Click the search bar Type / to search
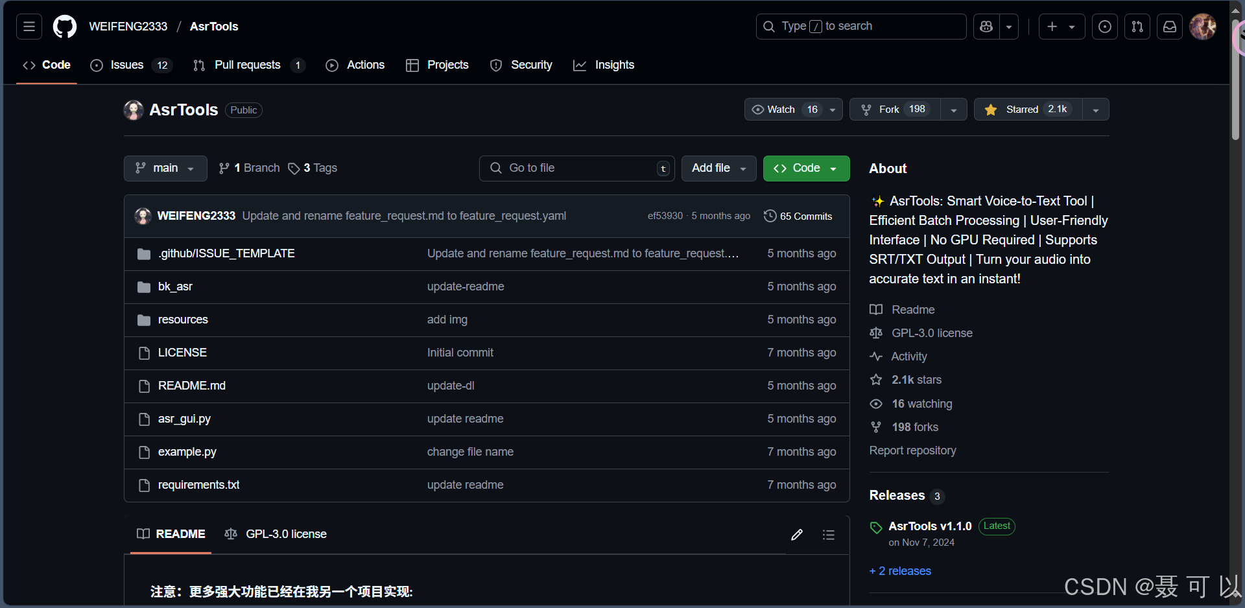1245x608 pixels. point(861,27)
